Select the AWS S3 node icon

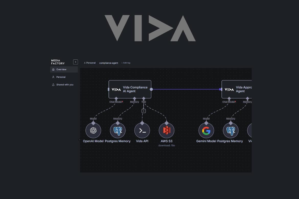pyautogui.click(x=166, y=130)
